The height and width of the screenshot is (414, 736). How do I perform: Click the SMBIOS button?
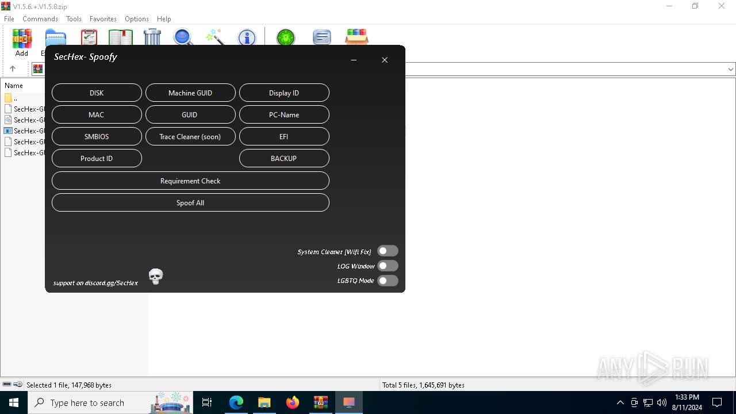click(x=97, y=136)
